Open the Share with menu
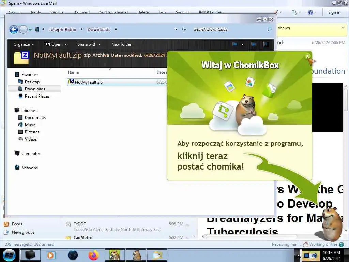The width and height of the screenshot is (349, 262). 89,44
